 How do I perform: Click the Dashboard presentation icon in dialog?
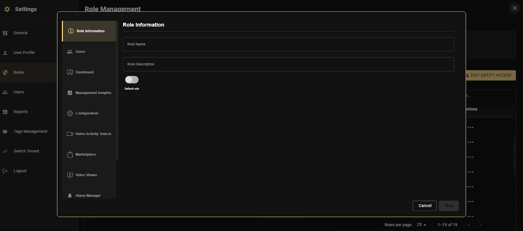(x=70, y=72)
